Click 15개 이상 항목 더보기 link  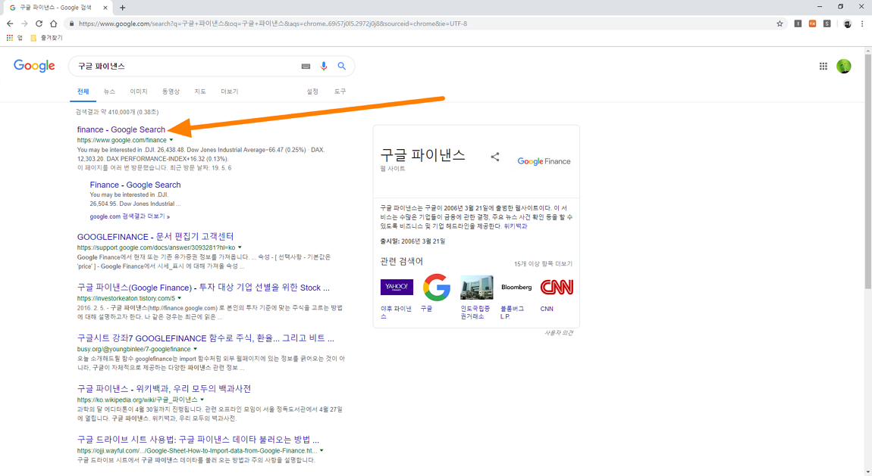pyautogui.click(x=543, y=264)
